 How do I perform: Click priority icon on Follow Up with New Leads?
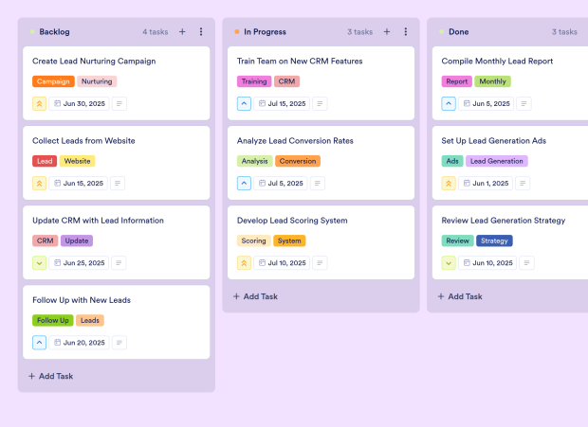[40, 343]
